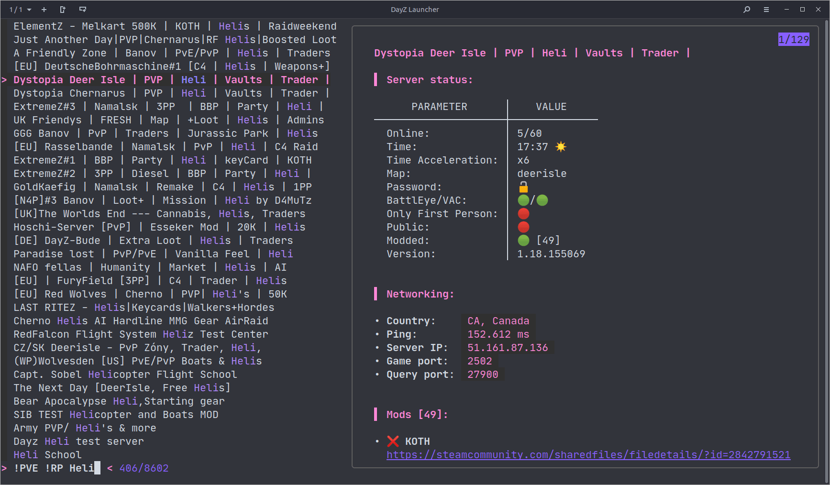This screenshot has height=485, width=830.
Task: Select '[DE] DayZ-Bude | Extra Loot' row
Action: point(153,241)
